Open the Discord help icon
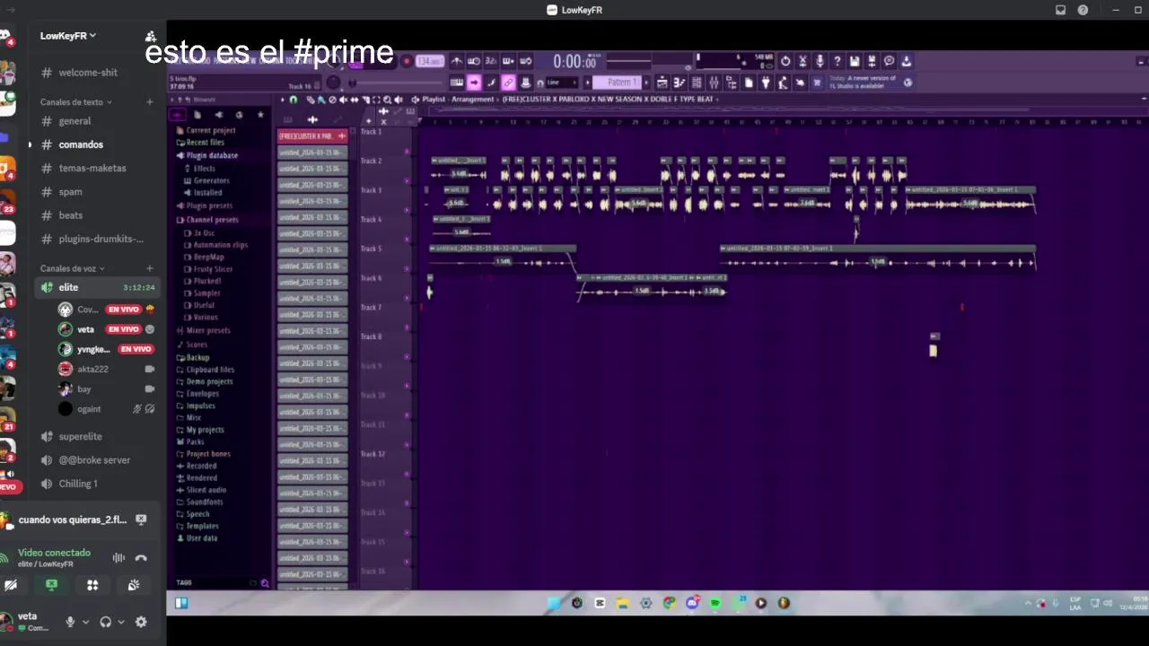The image size is (1149, 646). 1083,10
